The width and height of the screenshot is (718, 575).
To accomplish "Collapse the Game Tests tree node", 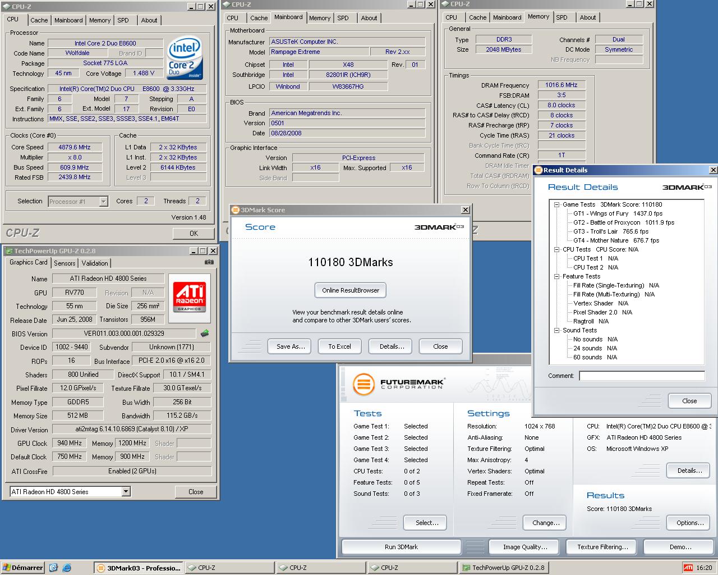I will [x=556, y=204].
